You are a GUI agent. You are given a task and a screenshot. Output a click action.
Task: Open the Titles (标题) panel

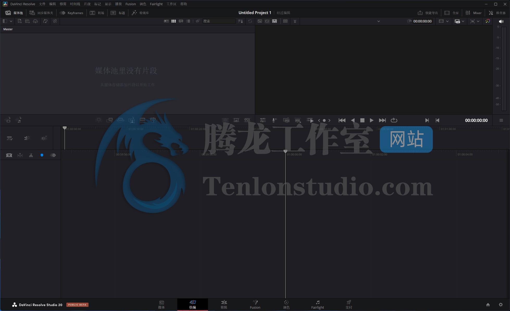118,13
